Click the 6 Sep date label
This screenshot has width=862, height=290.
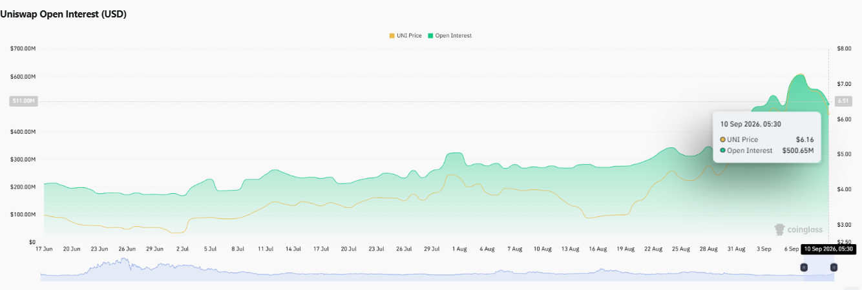click(792, 249)
